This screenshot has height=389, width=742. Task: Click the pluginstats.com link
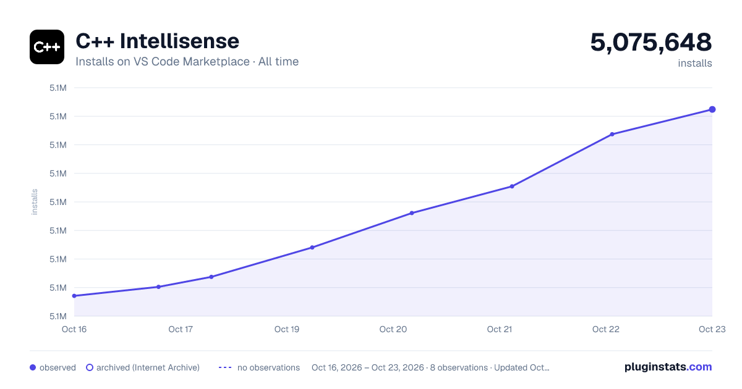point(668,367)
